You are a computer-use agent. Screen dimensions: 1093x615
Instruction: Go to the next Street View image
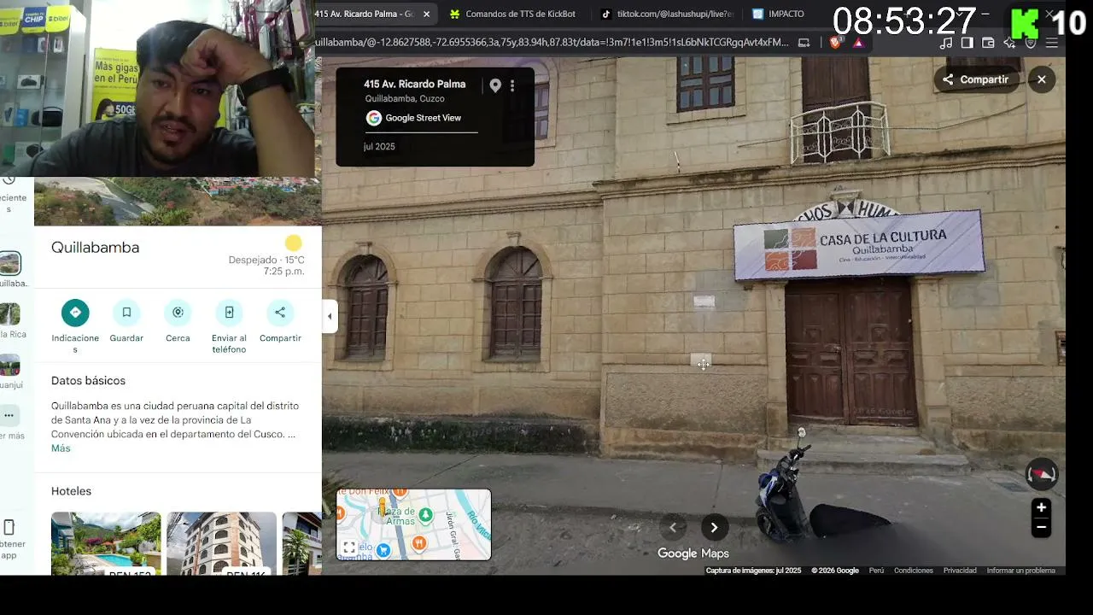pyautogui.click(x=714, y=528)
